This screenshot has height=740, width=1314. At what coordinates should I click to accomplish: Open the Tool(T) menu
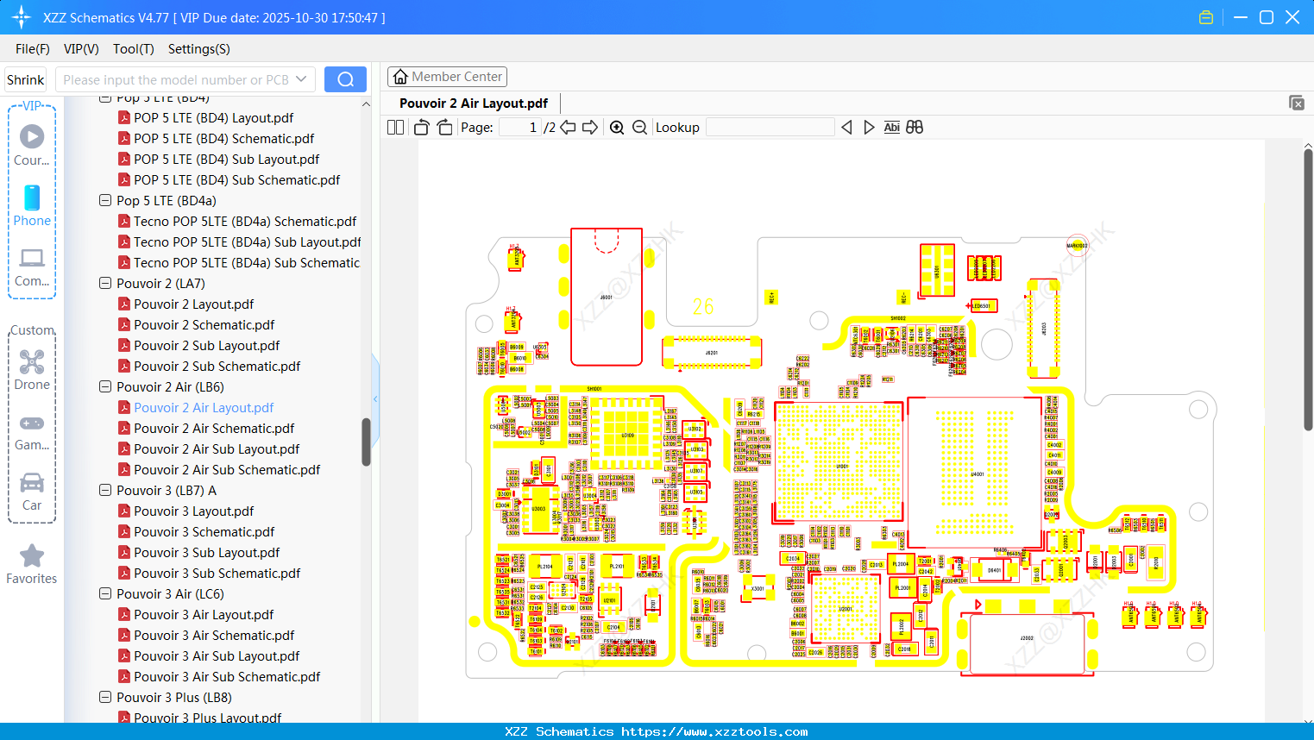(133, 49)
